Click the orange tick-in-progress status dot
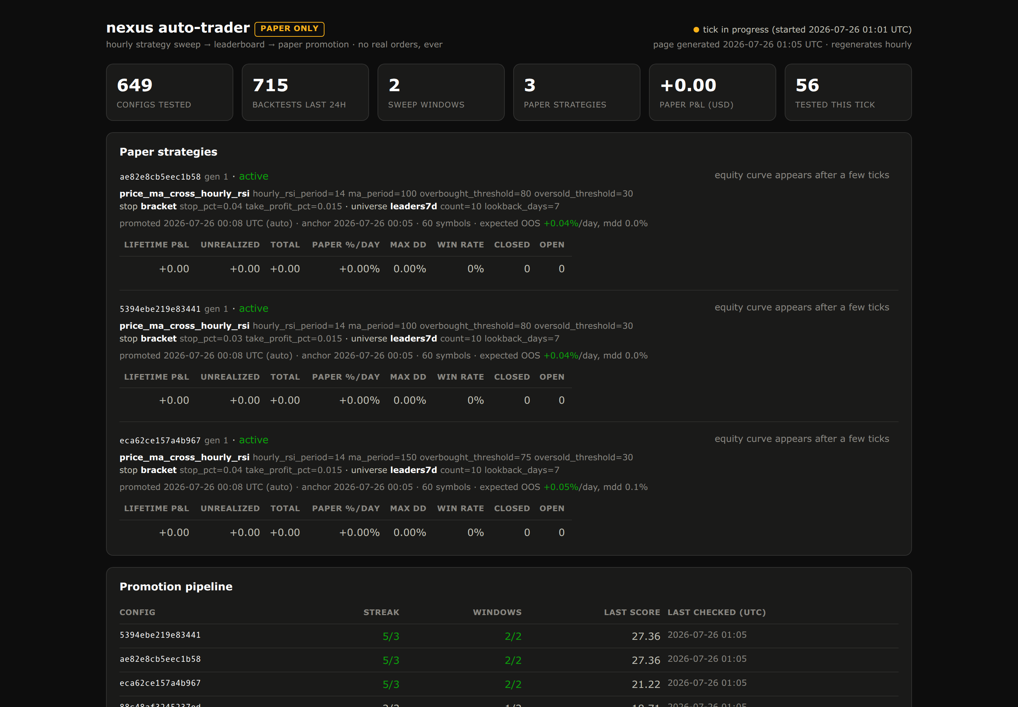The height and width of the screenshot is (707, 1018). (696, 30)
